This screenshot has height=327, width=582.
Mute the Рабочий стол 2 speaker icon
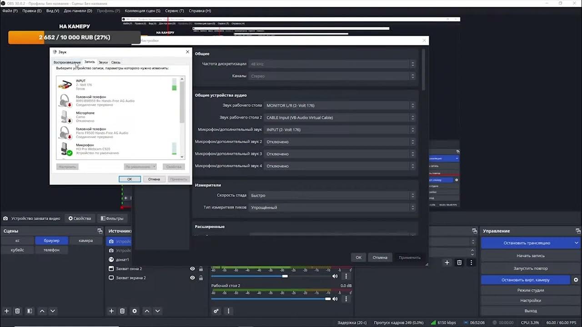coord(335,299)
